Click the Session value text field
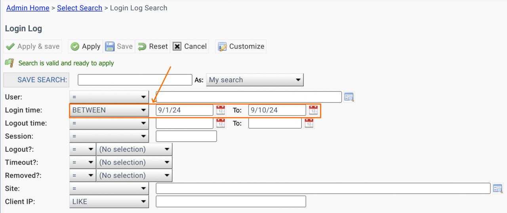The image size is (507, 213). coord(186,136)
